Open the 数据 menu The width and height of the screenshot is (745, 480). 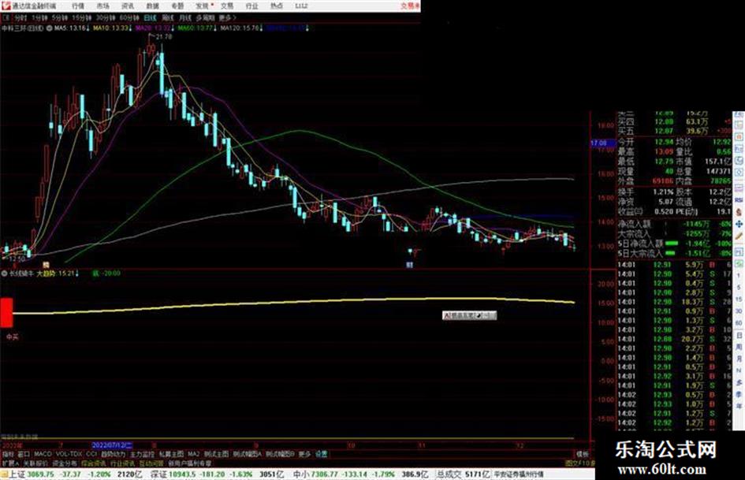(152, 6)
